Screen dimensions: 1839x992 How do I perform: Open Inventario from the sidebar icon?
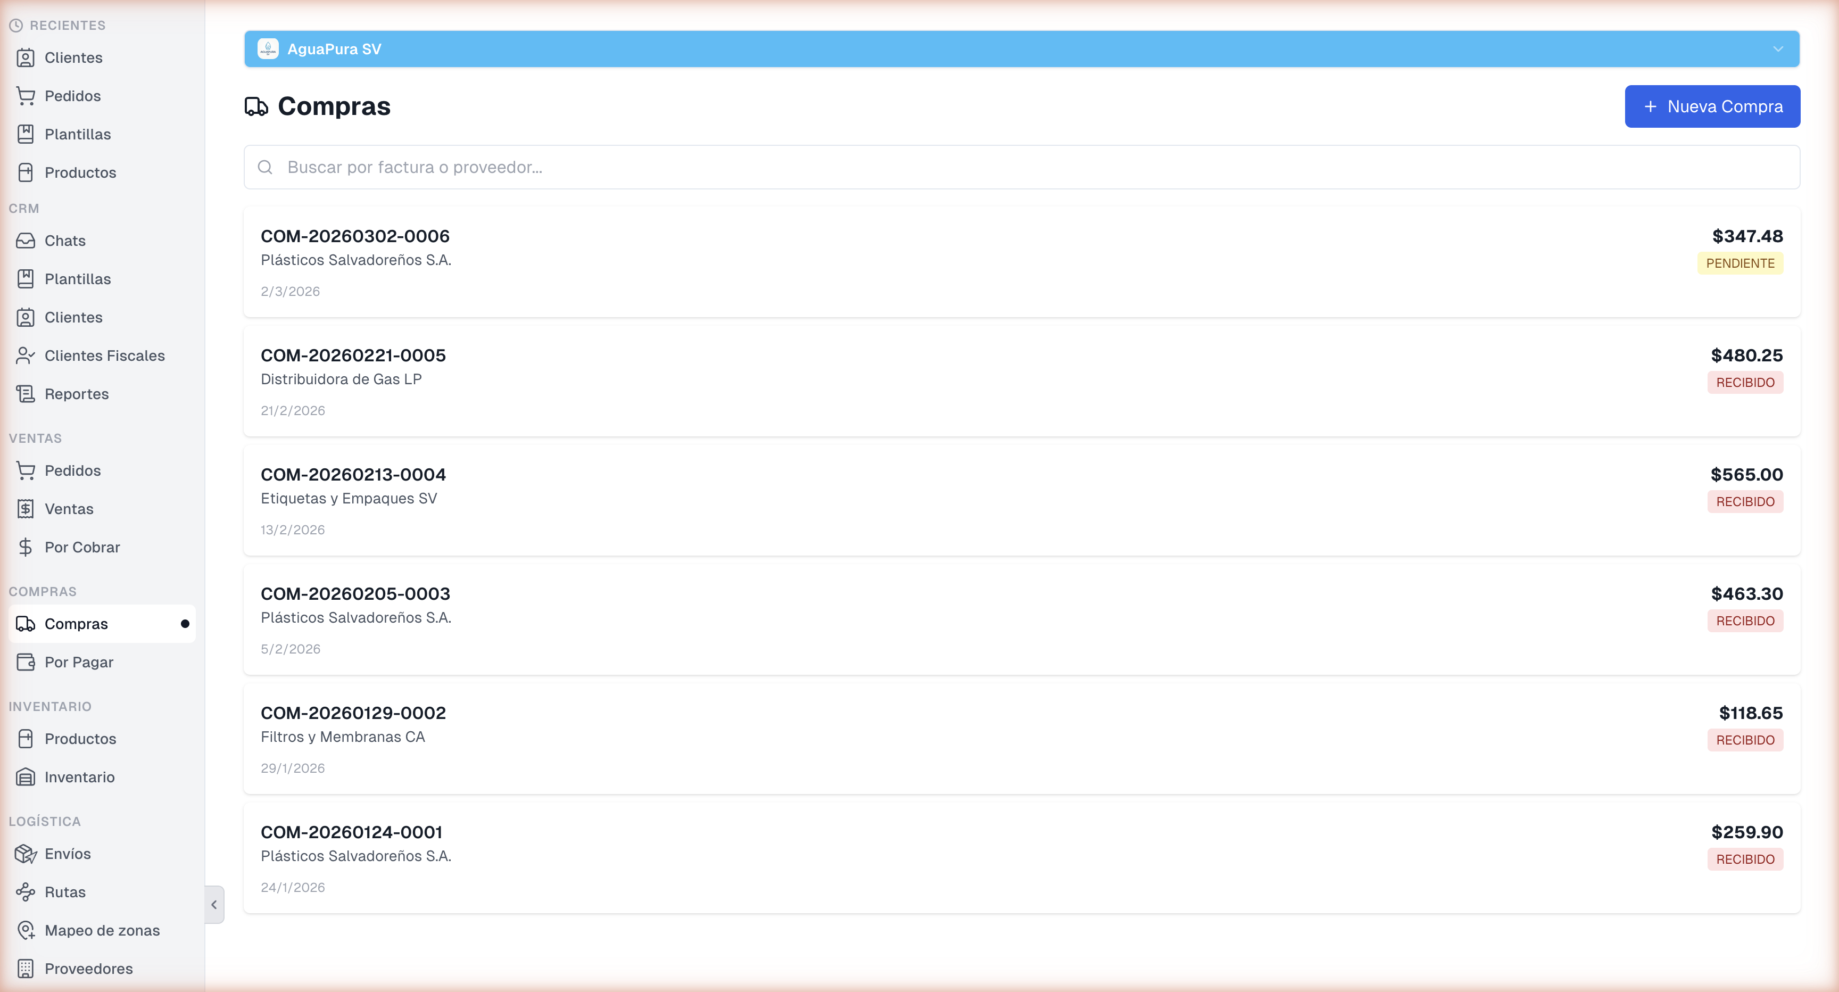(x=26, y=776)
